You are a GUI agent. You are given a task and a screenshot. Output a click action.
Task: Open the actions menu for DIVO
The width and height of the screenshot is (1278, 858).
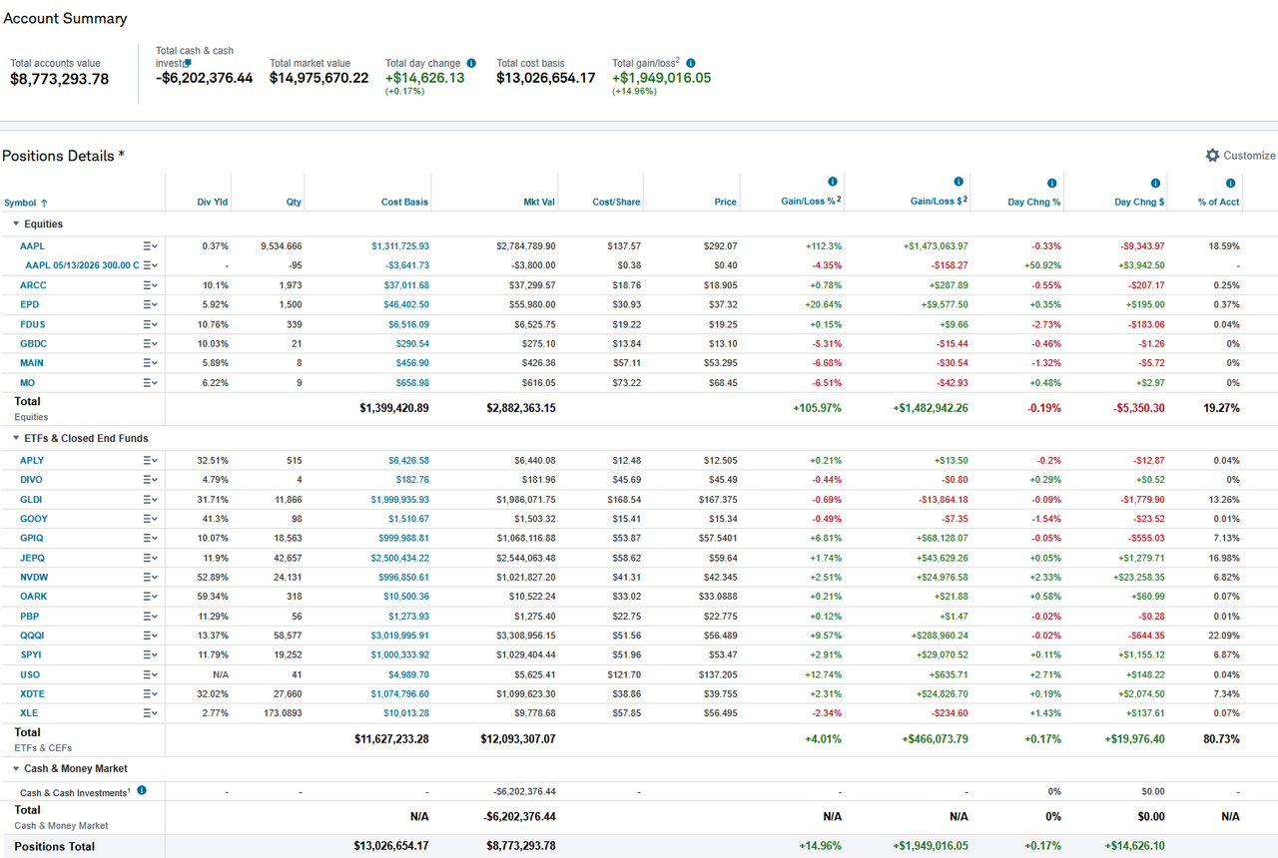point(151,480)
